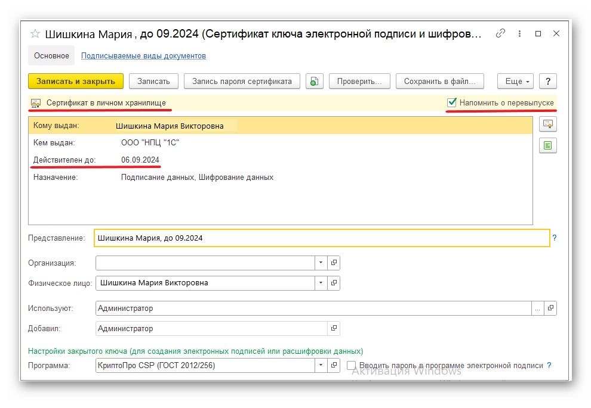Open the Программа dropdown showing КриптоПро CSP
This screenshot has height=408, width=591.
point(321,365)
